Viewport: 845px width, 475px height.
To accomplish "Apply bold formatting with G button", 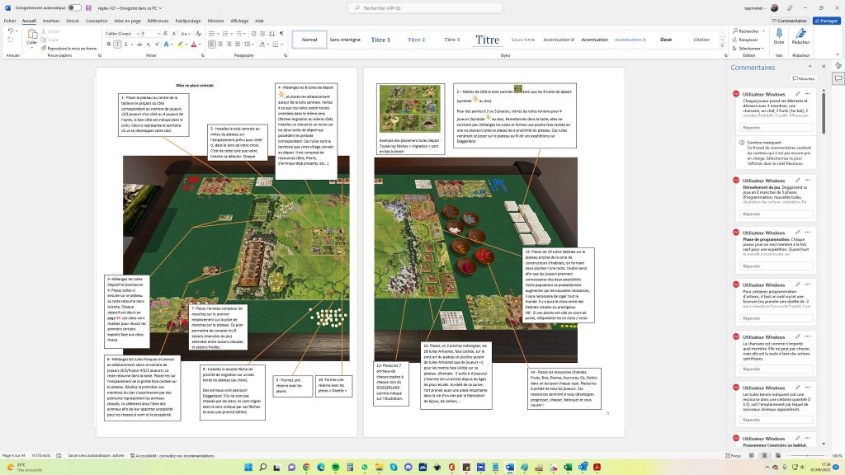I will coord(108,43).
